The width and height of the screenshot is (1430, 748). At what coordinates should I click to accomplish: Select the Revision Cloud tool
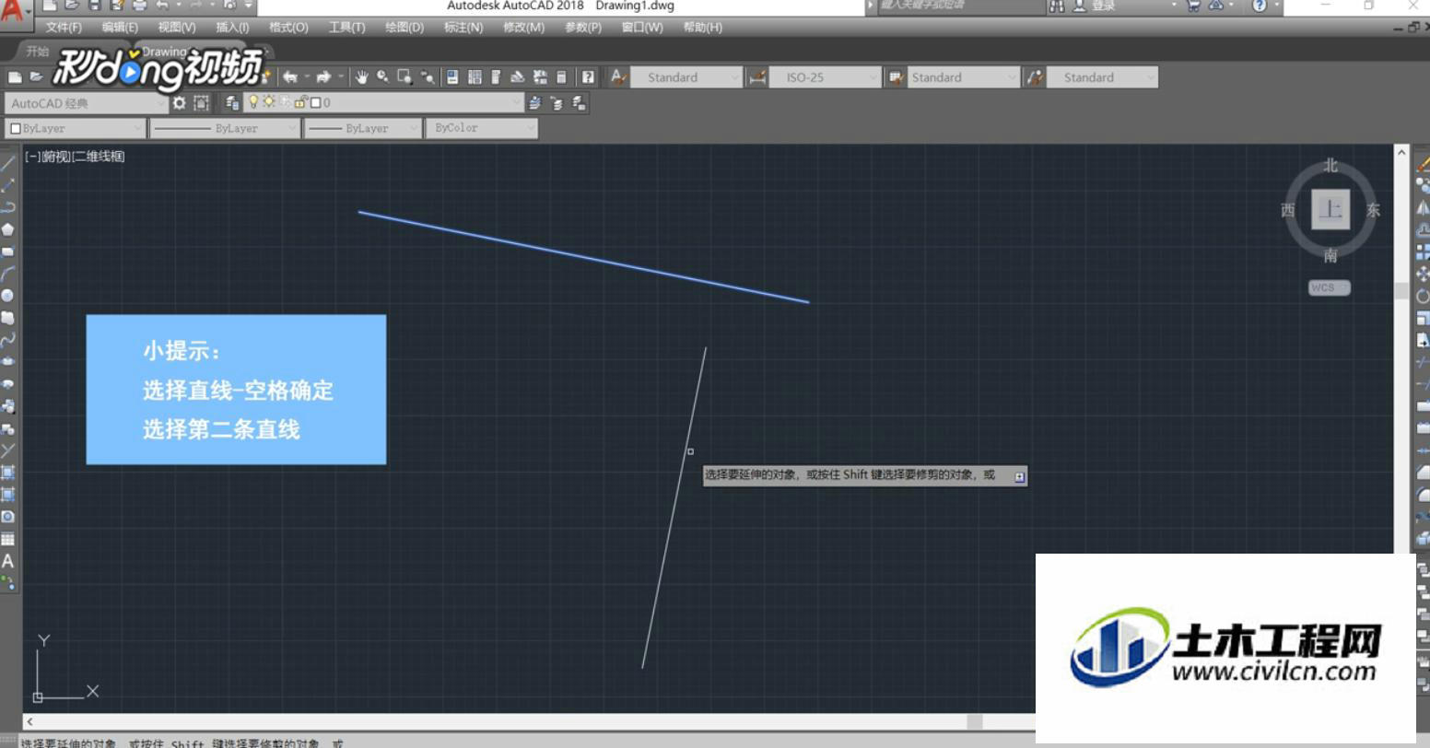pos(7,318)
